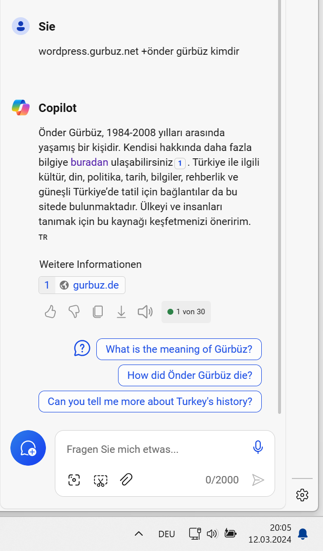Select 'What is the meaning of Gürbüz?' suggestion
This screenshot has width=323, height=551.
tap(179, 349)
